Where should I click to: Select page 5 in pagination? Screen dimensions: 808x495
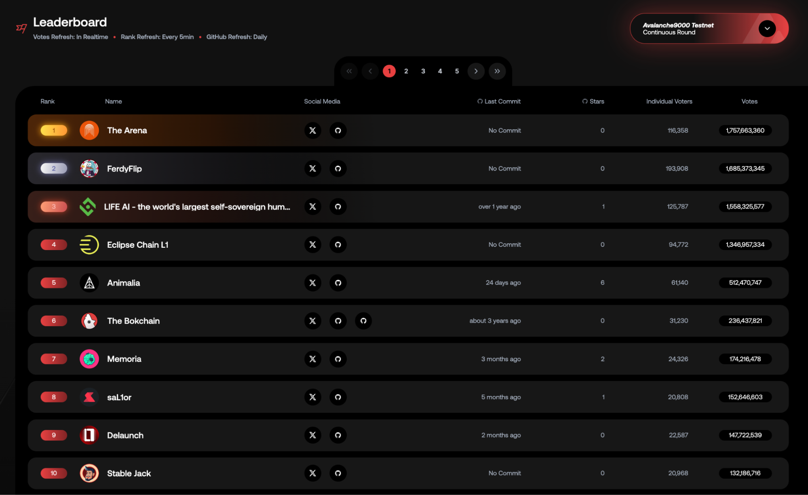coord(457,71)
